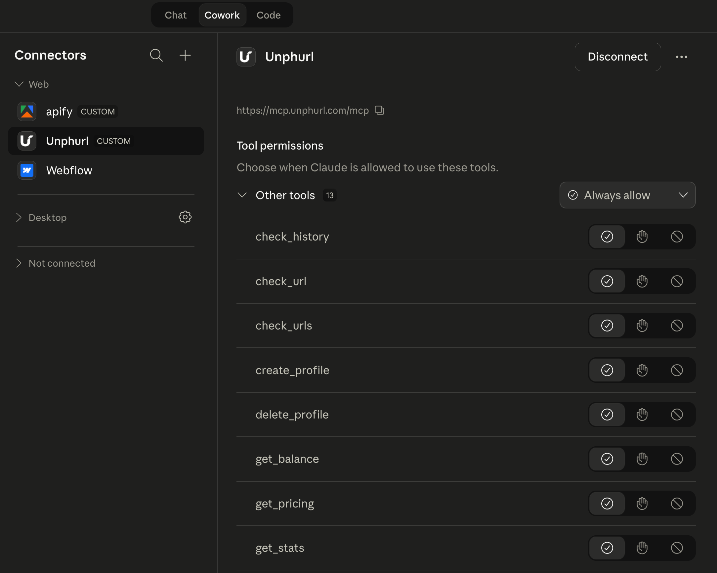Set check_urls to needs approval

tap(642, 326)
